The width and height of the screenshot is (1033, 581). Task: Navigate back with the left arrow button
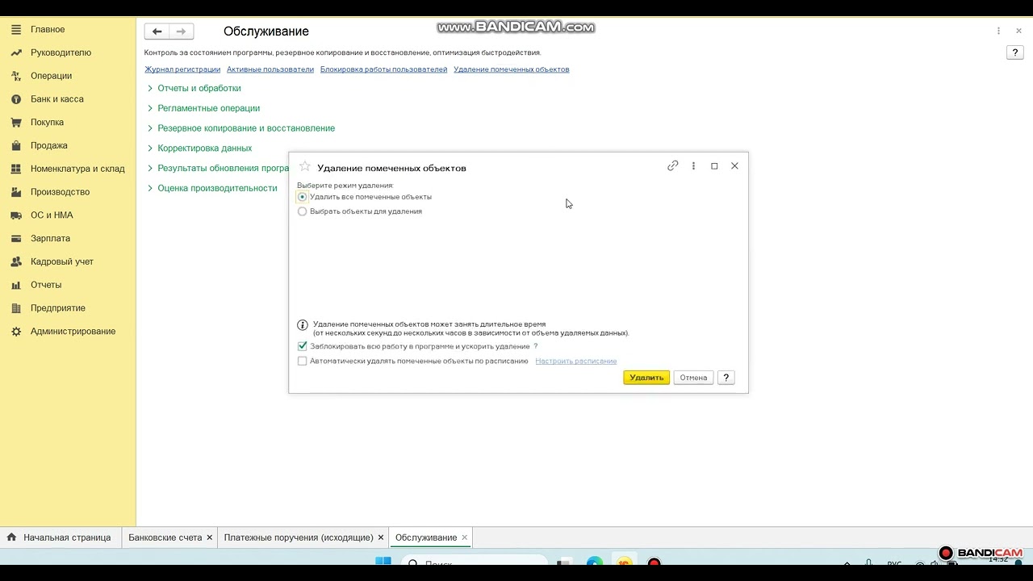[157, 31]
